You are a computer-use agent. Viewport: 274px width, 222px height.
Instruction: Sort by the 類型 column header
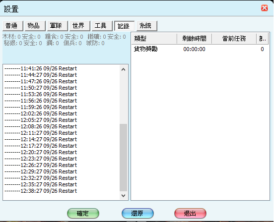(x=154, y=38)
